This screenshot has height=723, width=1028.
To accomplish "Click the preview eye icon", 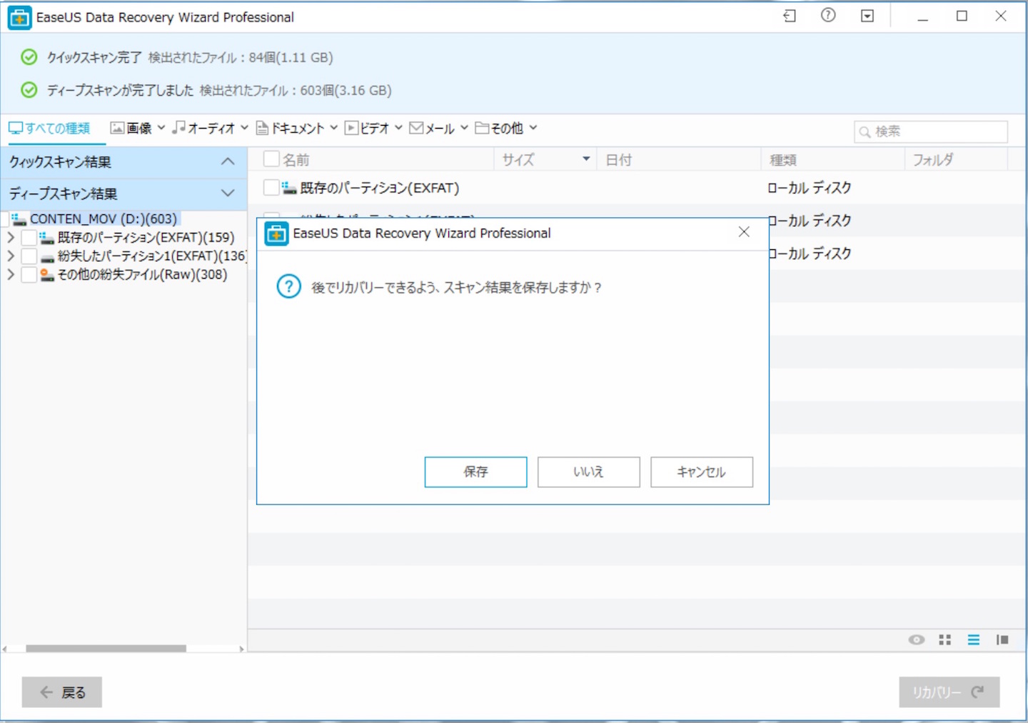I will point(917,639).
